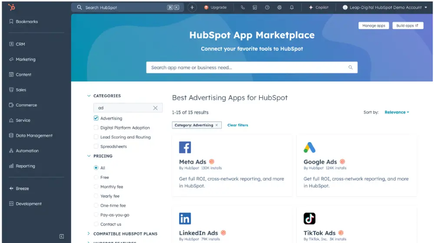Viewport: 434px width, 243px height.
Task: Select the All pricing radio button
Action: (x=96, y=168)
